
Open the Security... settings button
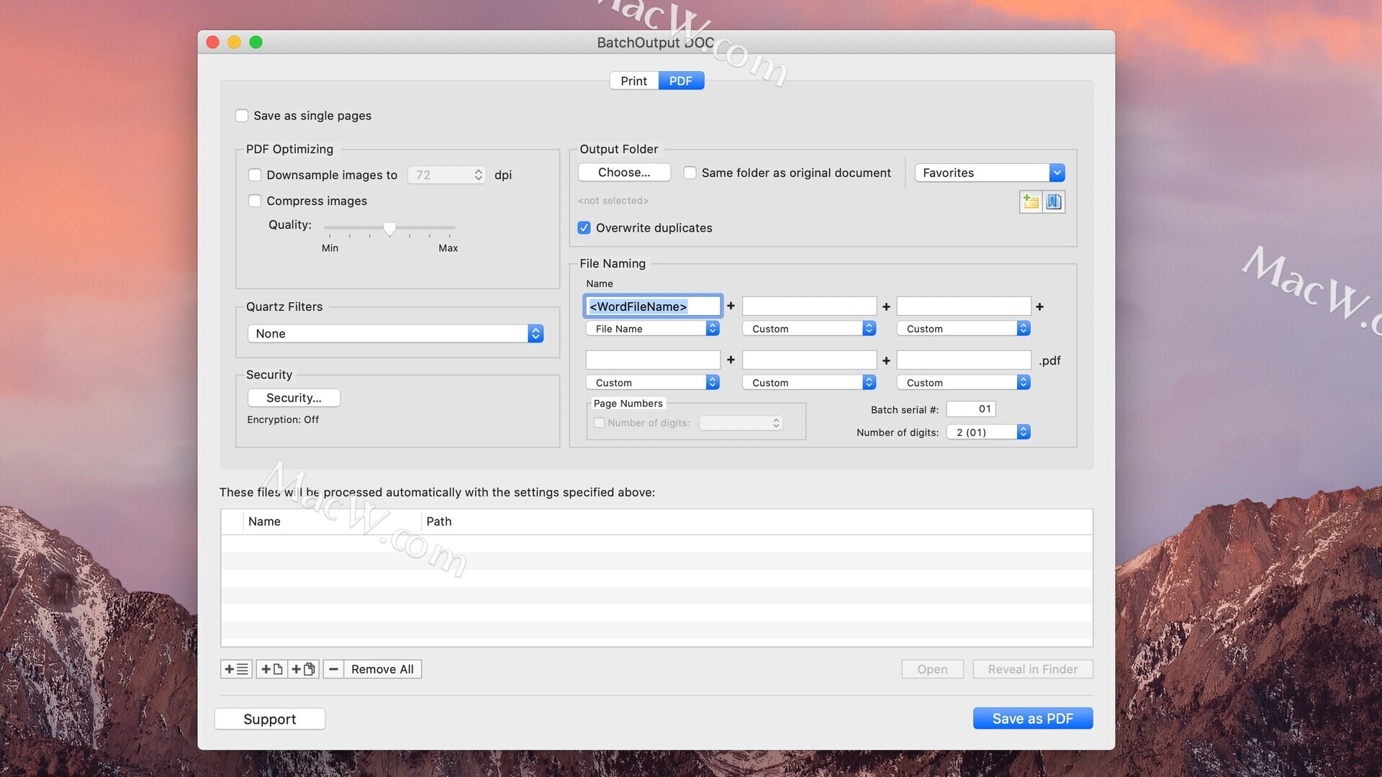click(294, 398)
